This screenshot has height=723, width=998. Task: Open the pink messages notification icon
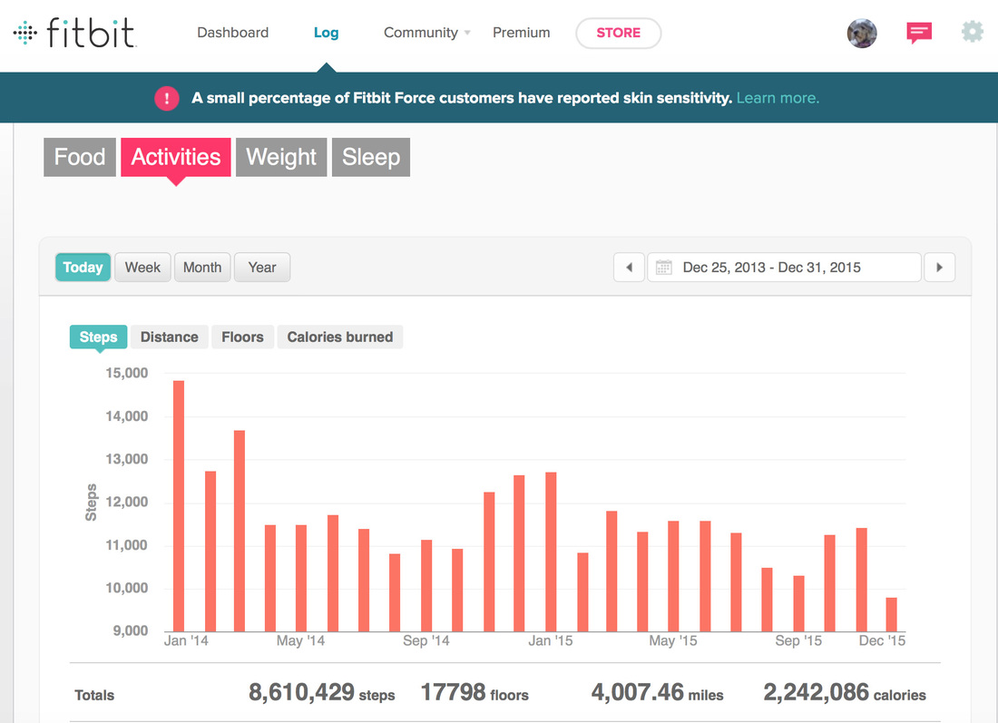coord(919,33)
